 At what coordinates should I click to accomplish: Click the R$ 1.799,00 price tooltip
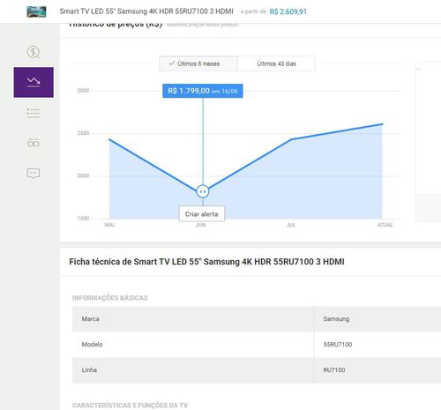pyautogui.click(x=203, y=91)
